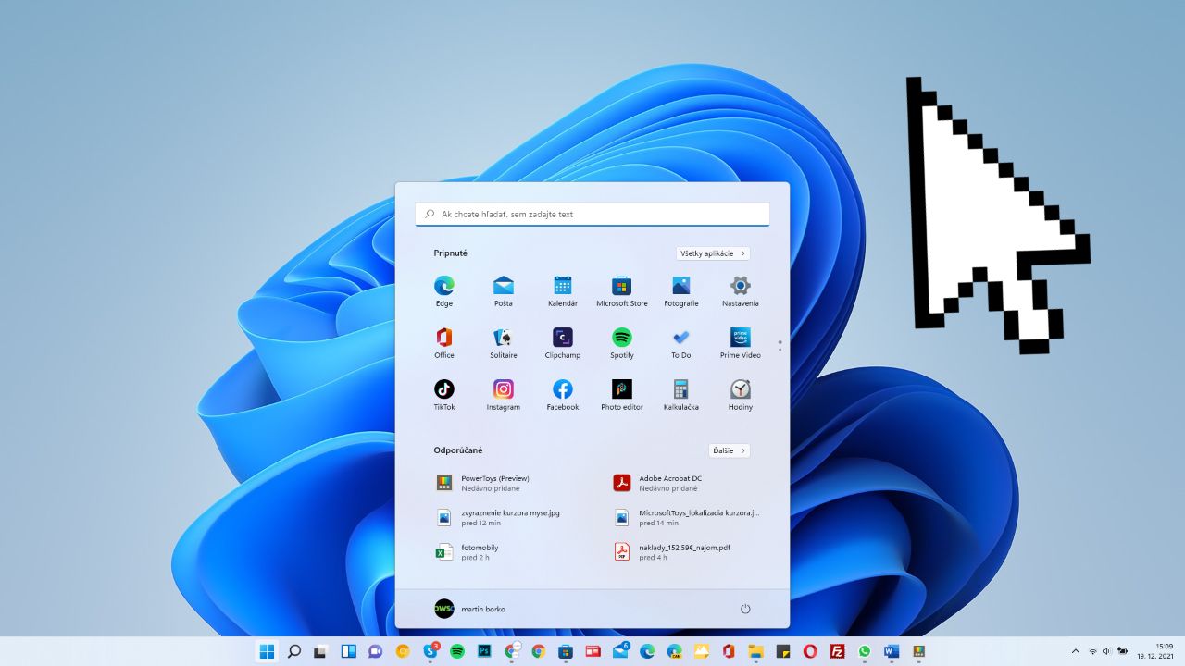Open the Widgets panel from taskbar
1185x666 pixels.
point(349,651)
